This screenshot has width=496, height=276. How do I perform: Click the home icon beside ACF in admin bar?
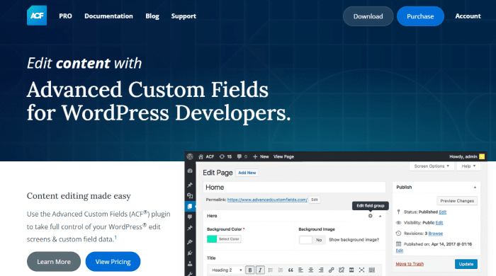(x=201, y=156)
